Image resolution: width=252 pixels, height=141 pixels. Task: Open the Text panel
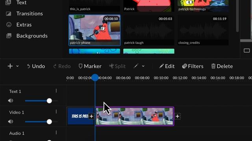(x=21, y=2)
